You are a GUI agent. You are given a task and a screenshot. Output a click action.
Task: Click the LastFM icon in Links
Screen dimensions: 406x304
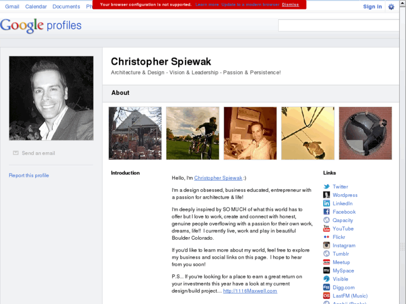(327, 296)
